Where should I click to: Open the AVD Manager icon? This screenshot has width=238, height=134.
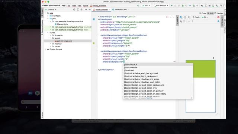tap(213, 6)
